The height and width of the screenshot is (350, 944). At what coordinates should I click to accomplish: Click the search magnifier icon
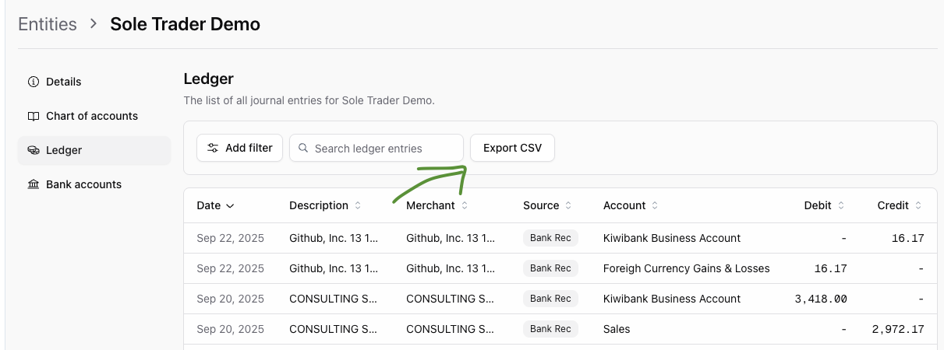[303, 148]
